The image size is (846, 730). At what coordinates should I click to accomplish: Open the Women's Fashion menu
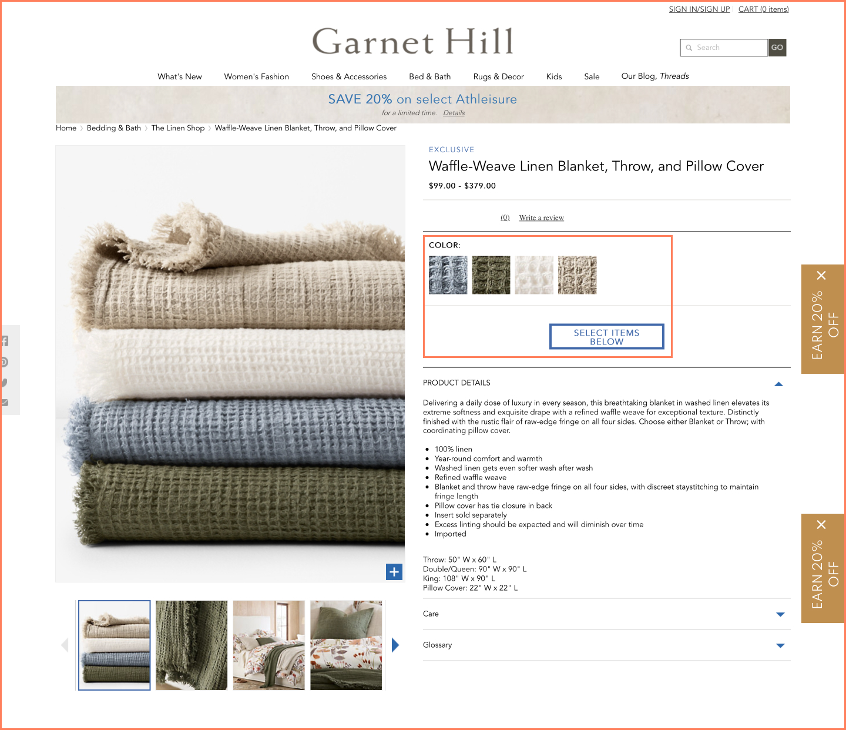256,76
